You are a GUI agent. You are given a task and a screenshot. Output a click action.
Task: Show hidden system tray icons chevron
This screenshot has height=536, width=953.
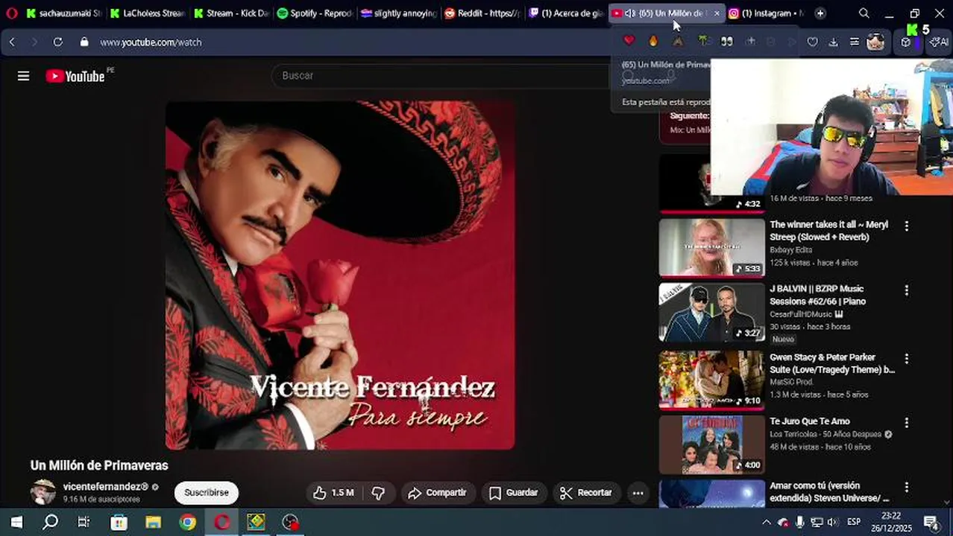coord(766,522)
